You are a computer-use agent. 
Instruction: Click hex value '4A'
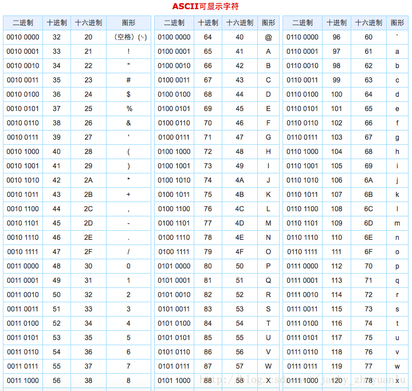tap(240, 180)
